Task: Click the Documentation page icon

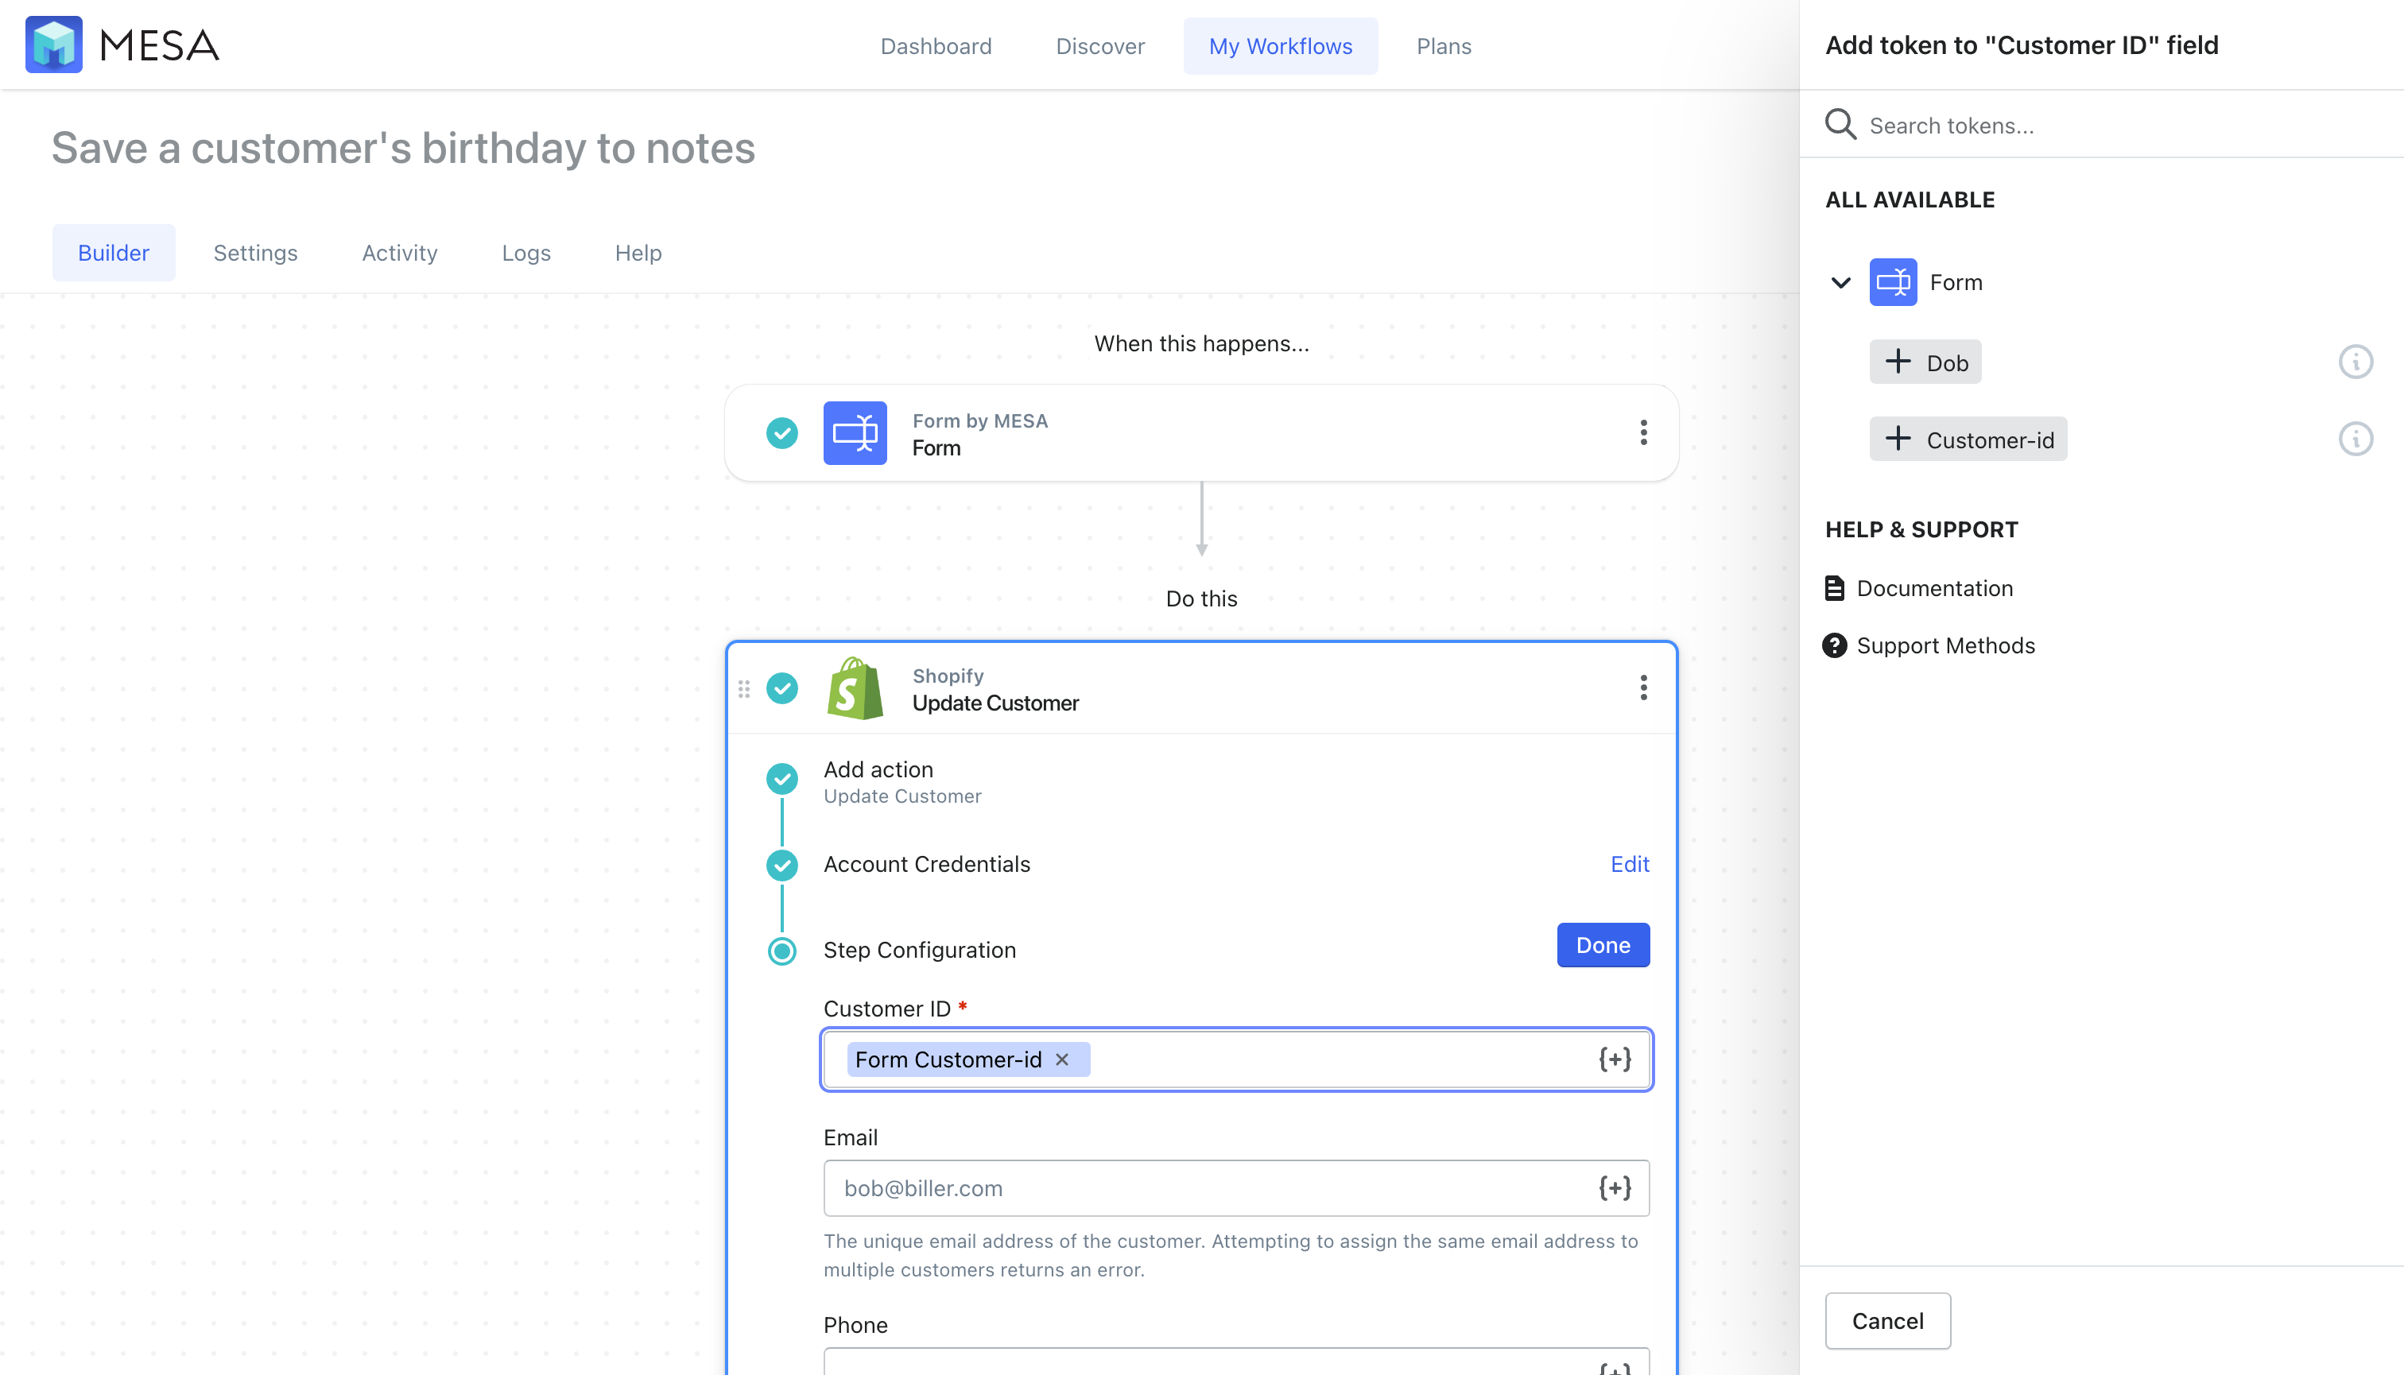Action: pos(1835,588)
